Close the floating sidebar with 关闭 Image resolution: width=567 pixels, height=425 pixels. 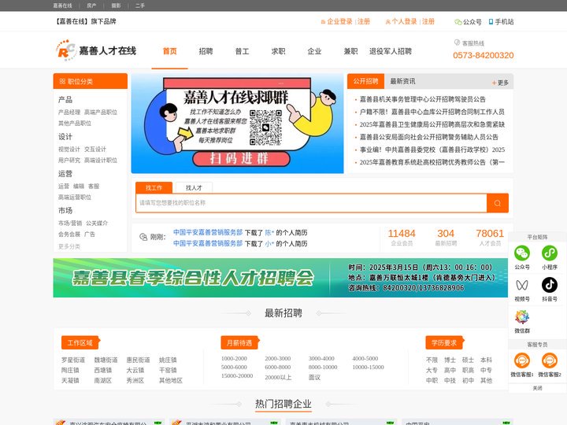pyautogui.click(x=537, y=388)
